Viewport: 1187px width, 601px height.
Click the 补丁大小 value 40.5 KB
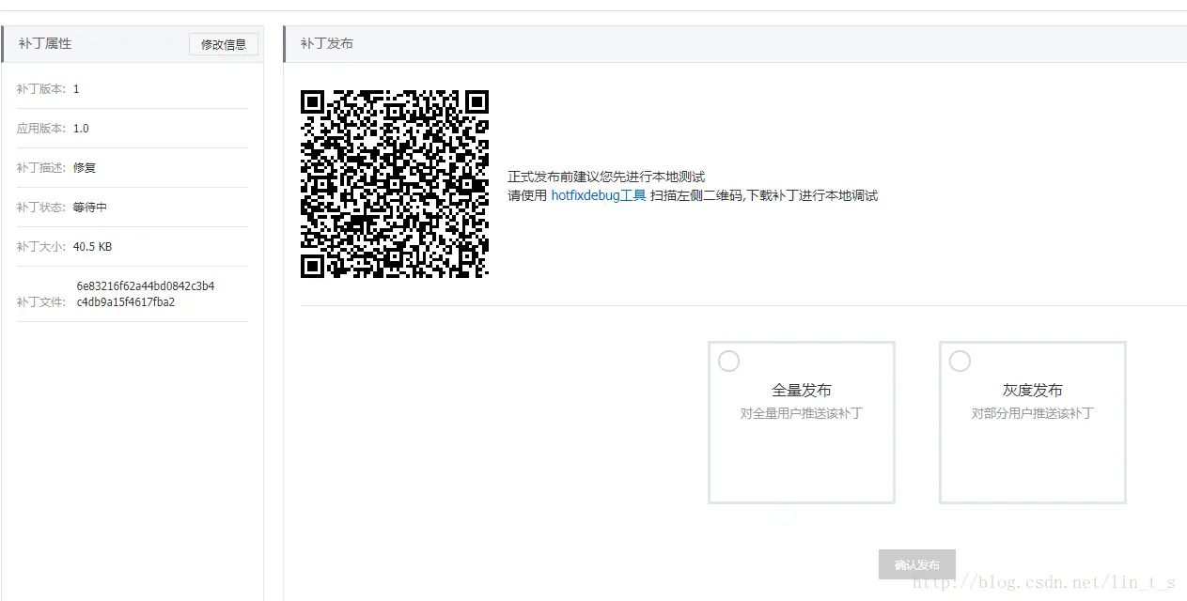(x=92, y=247)
